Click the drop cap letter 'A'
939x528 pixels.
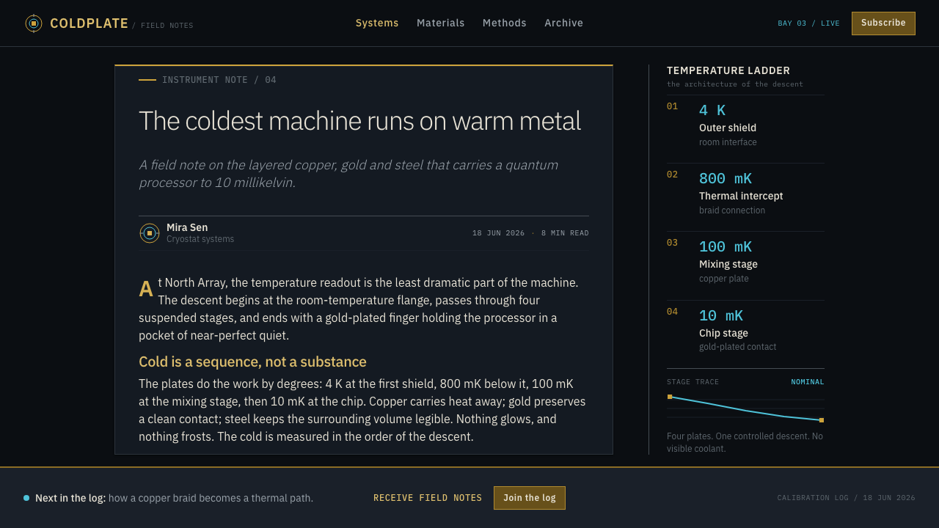click(x=146, y=289)
